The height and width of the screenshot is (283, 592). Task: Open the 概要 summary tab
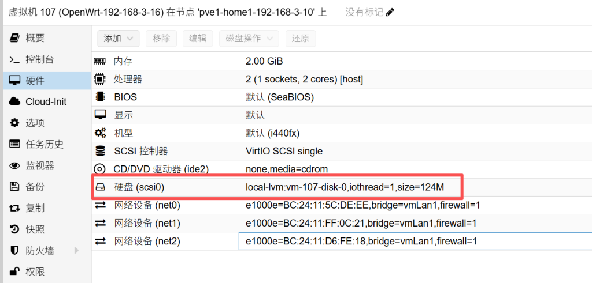(35, 38)
